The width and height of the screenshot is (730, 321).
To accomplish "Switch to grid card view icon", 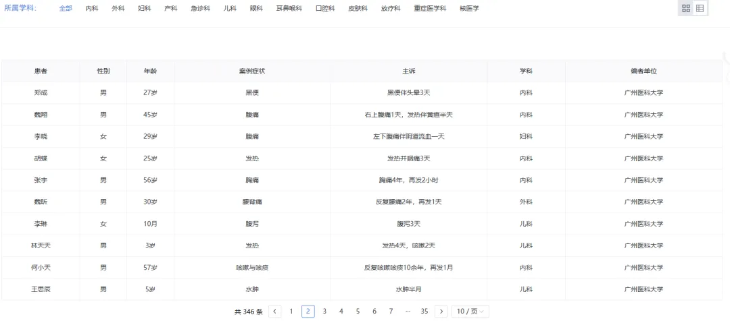I will [686, 8].
